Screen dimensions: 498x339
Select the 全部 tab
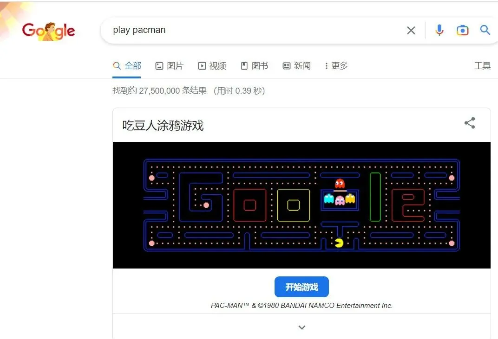(127, 66)
